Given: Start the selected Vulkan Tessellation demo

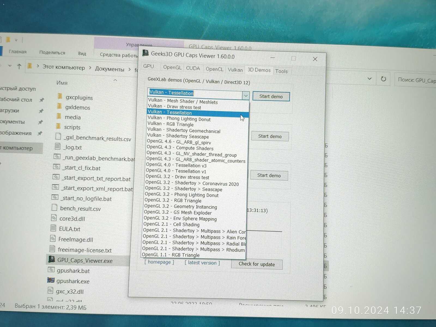Looking at the screenshot, I should pos(271,96).
